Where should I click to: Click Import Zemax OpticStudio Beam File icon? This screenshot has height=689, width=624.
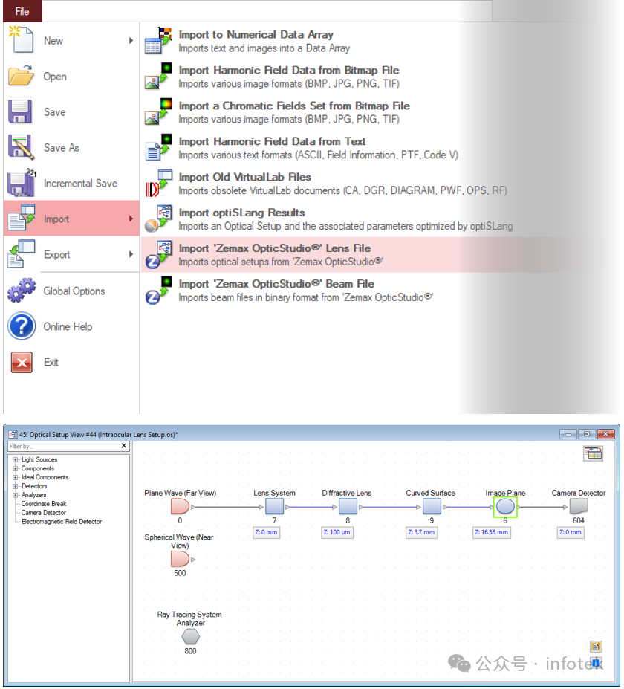point(158,290)
